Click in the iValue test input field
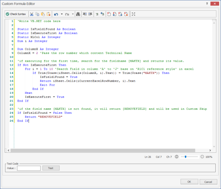This screenshot has width=221, height=189. point(29,168)
